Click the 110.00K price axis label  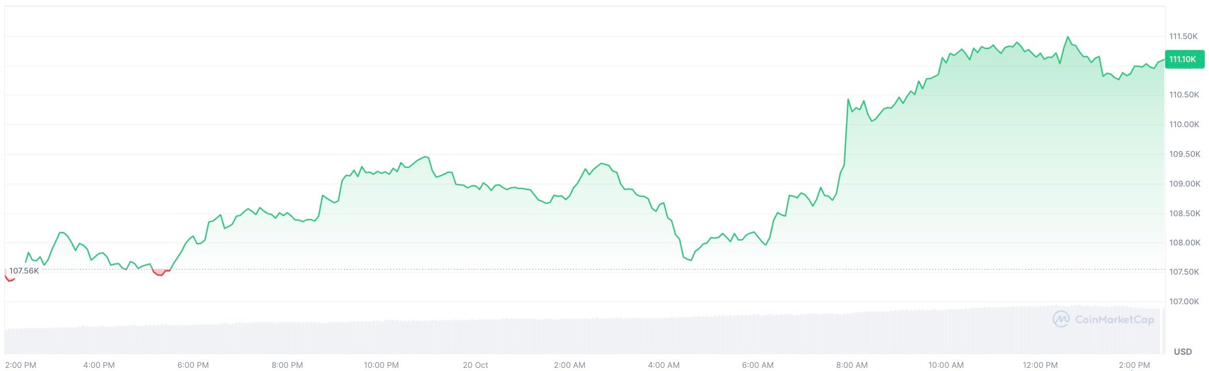(1184, 125)
